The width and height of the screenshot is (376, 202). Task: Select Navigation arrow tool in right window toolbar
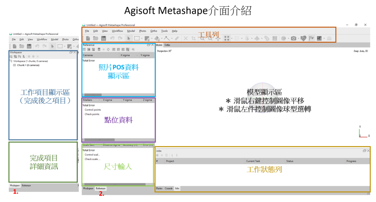[129, 39]
